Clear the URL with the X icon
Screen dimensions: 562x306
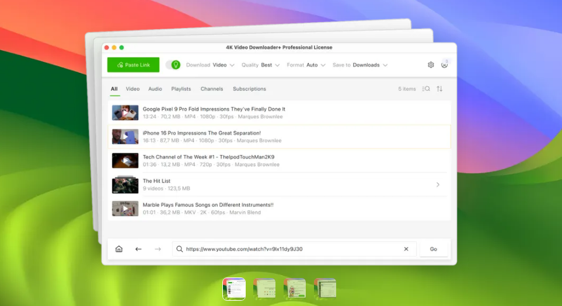coord(406,249)
